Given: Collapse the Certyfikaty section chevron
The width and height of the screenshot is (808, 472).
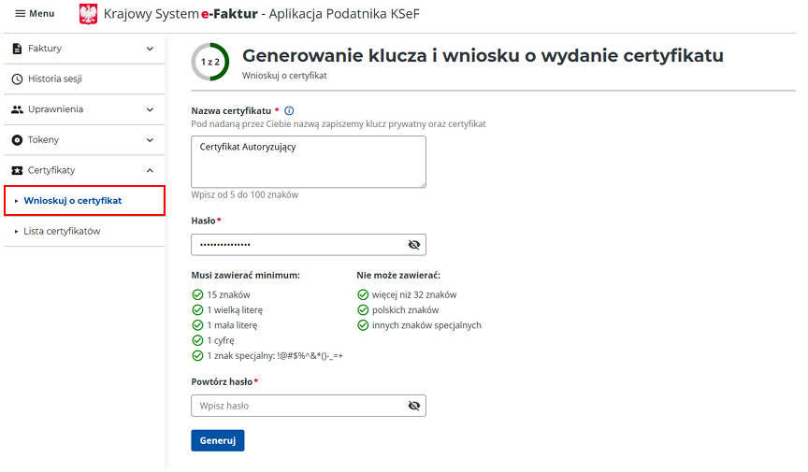Looking at the screenshot, I should tap(150, 170).
